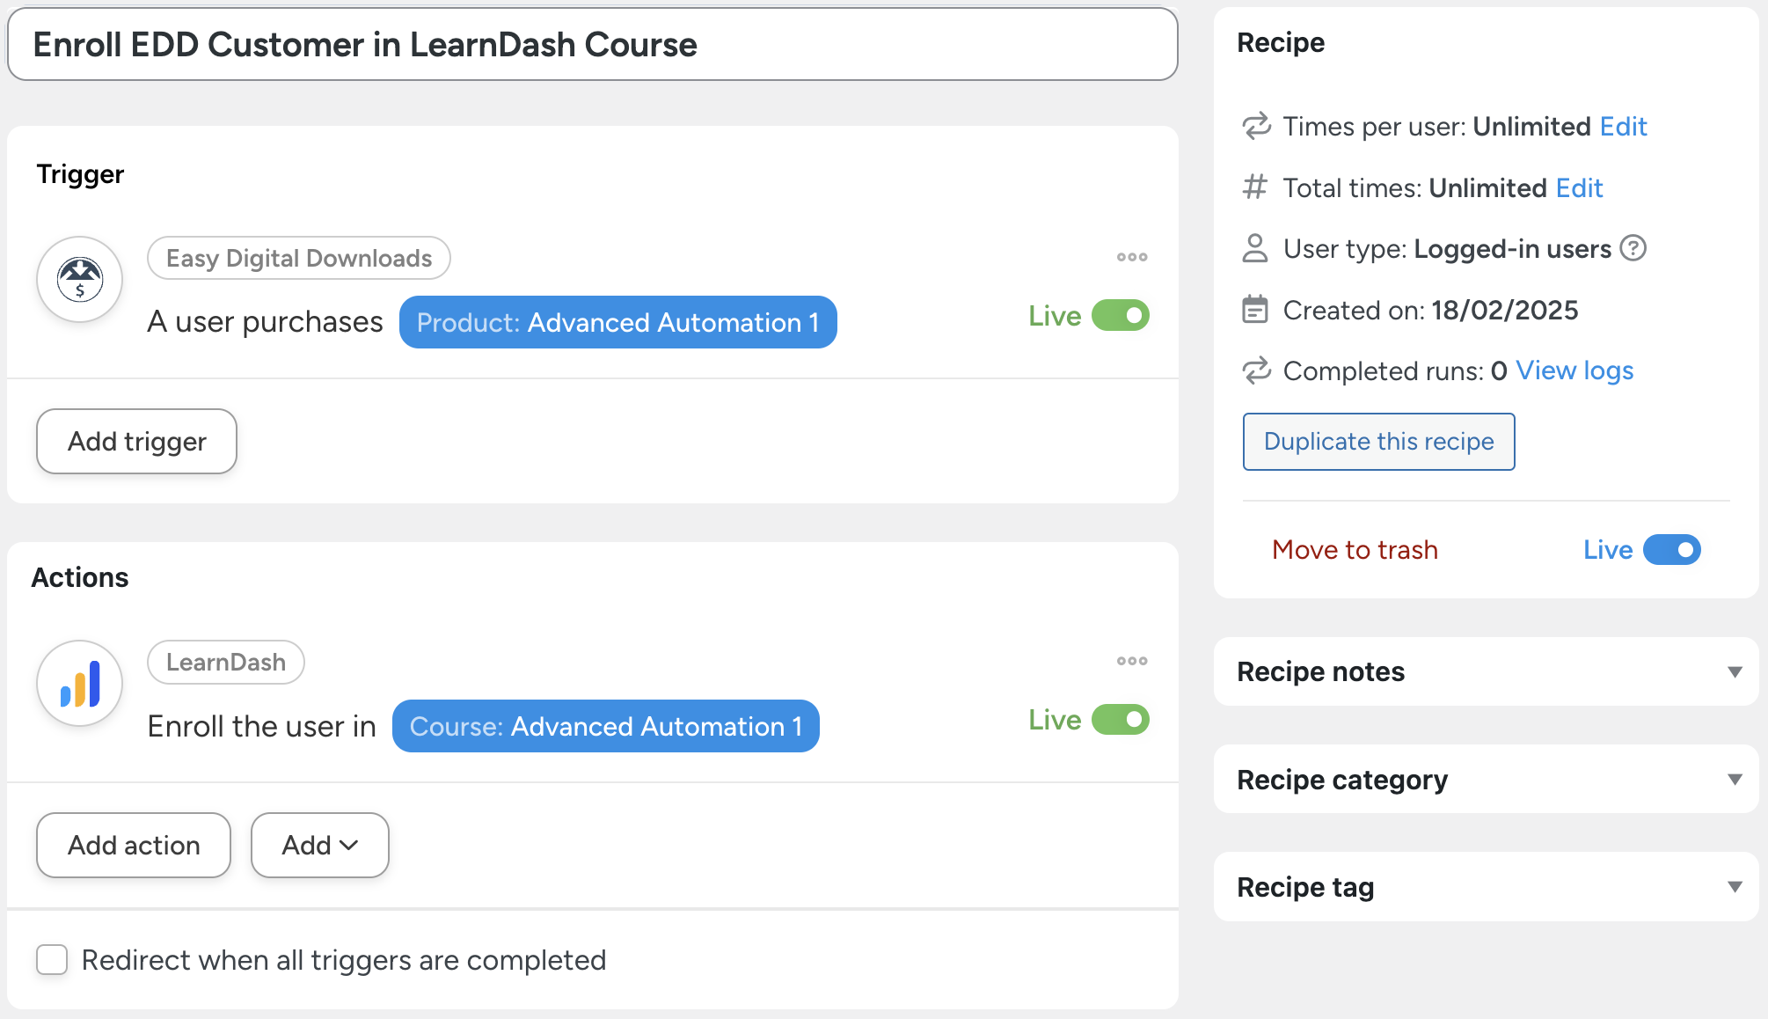Viewport: 1768px width, 1019px height.
Task: Click the Easy Digital Downloads integration icon
Action: [79, 280]
